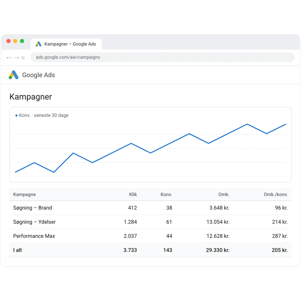Click the total cost 29.330 kr.
This screenshot has height=301, width=301.
[x=218, y=250]
